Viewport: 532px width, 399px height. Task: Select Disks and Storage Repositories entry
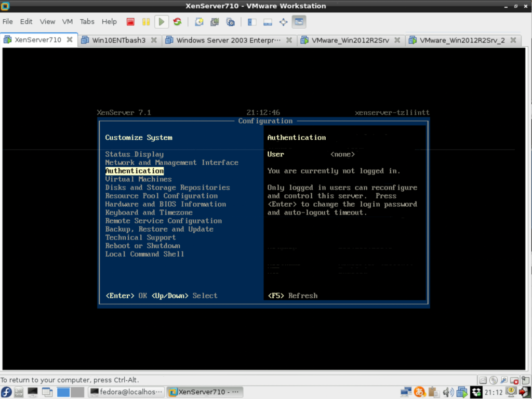point(168,188)
